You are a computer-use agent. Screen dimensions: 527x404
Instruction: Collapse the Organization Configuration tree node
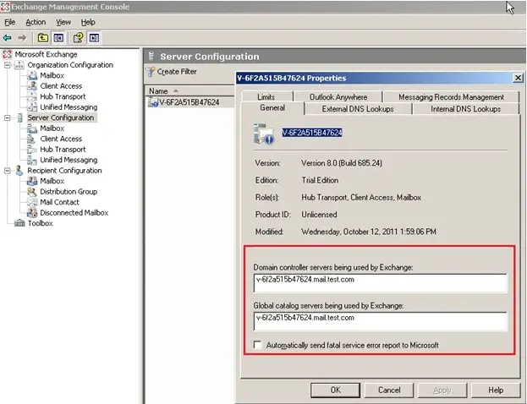7,65
